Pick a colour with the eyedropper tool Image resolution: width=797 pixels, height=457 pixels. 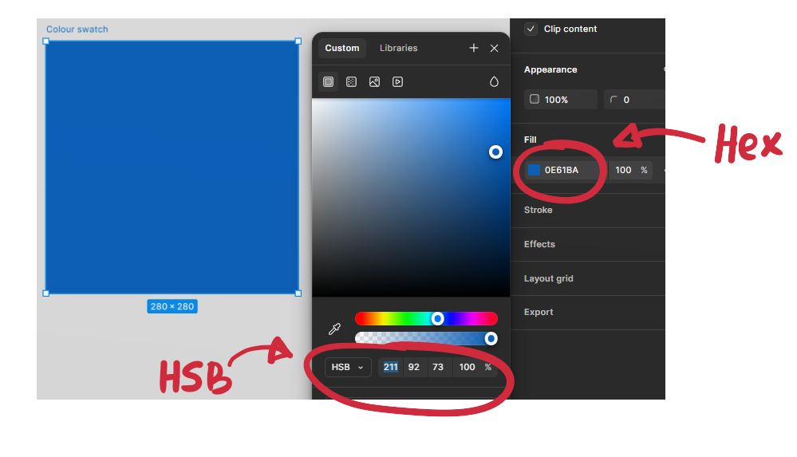point(334,329)
